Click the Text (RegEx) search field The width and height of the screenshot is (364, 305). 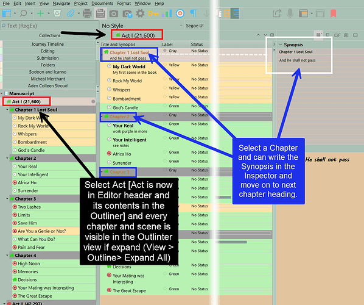pyautogui.click(x=50, y=26)
